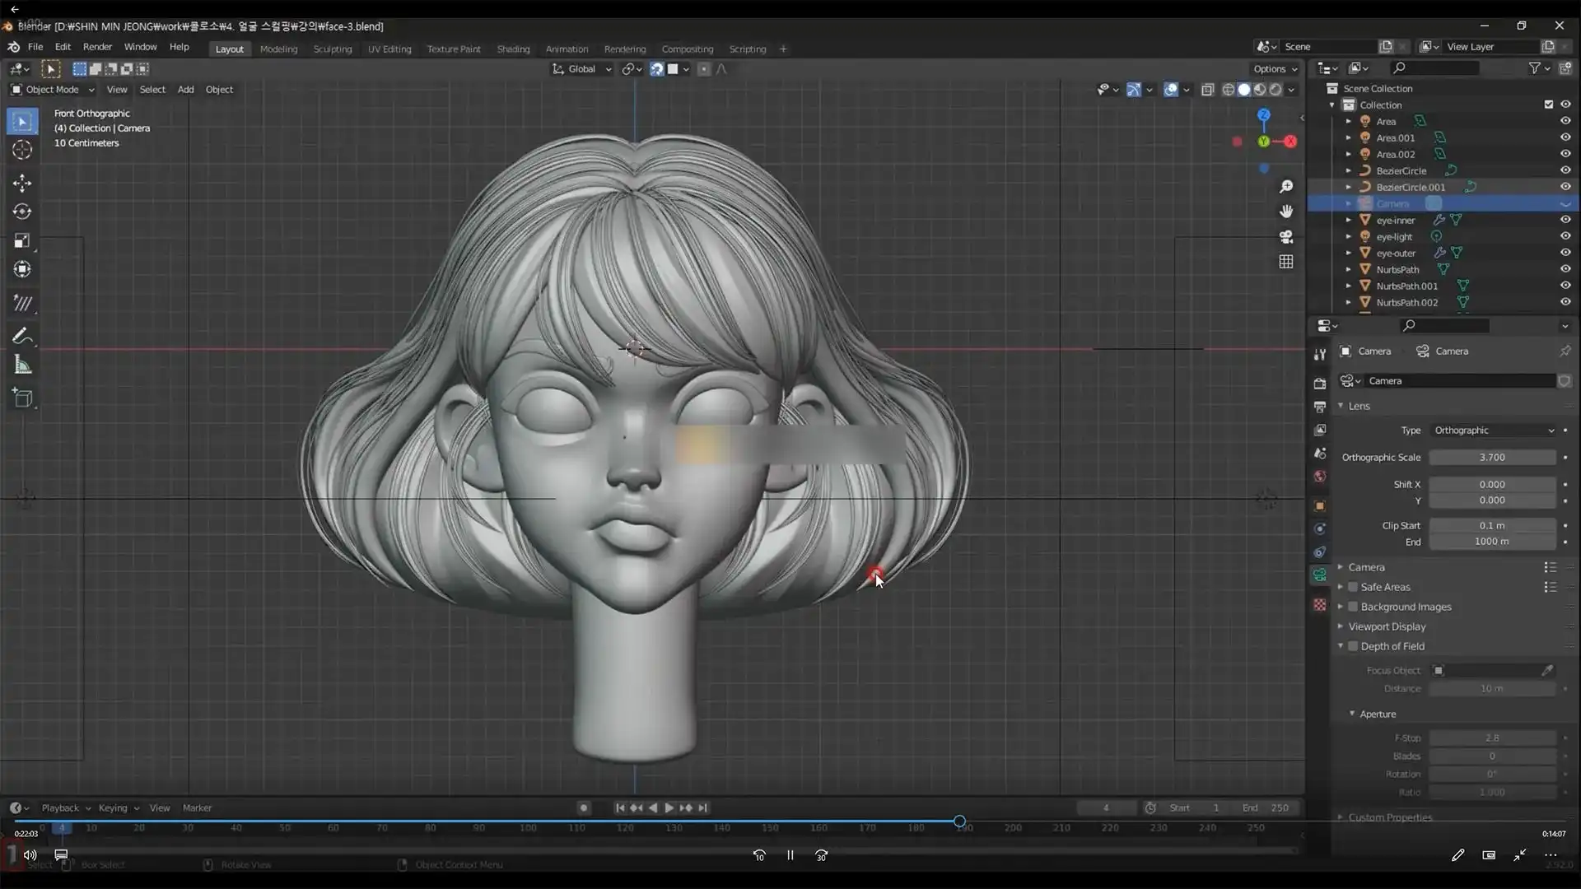Screen dimensions: 1581x889
Task: Expand the BezierCircle.001 outliner item
Action: pos(1348,187)
